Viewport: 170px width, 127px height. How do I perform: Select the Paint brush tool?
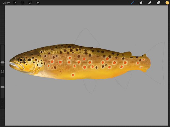click(x=133, y=3)
